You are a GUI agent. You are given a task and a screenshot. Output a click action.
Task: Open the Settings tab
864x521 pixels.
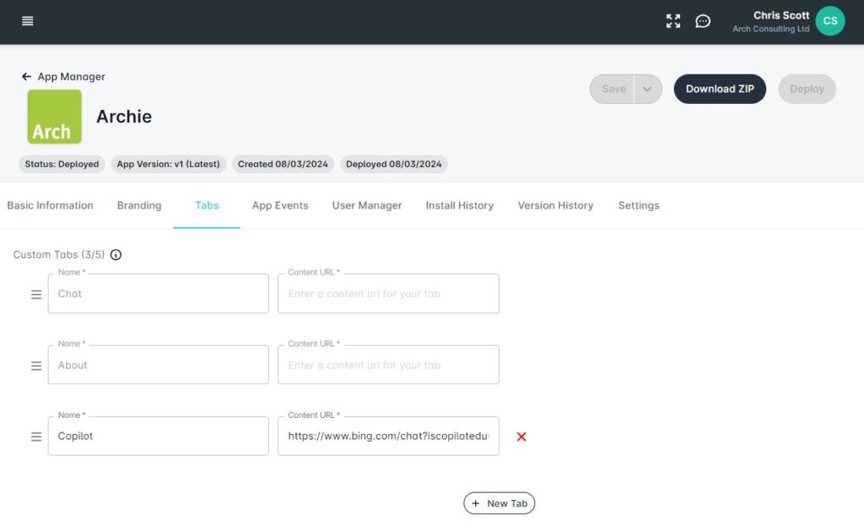point(639,206)
